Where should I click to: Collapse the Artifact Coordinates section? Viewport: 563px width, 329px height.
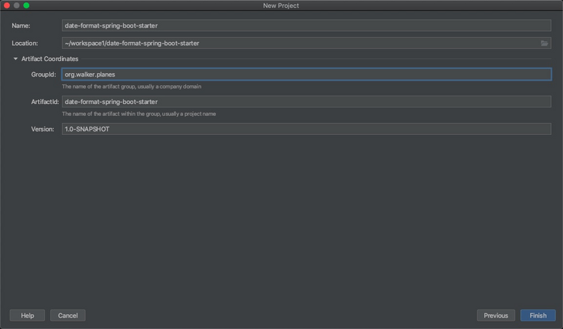(x=15, y=59)
